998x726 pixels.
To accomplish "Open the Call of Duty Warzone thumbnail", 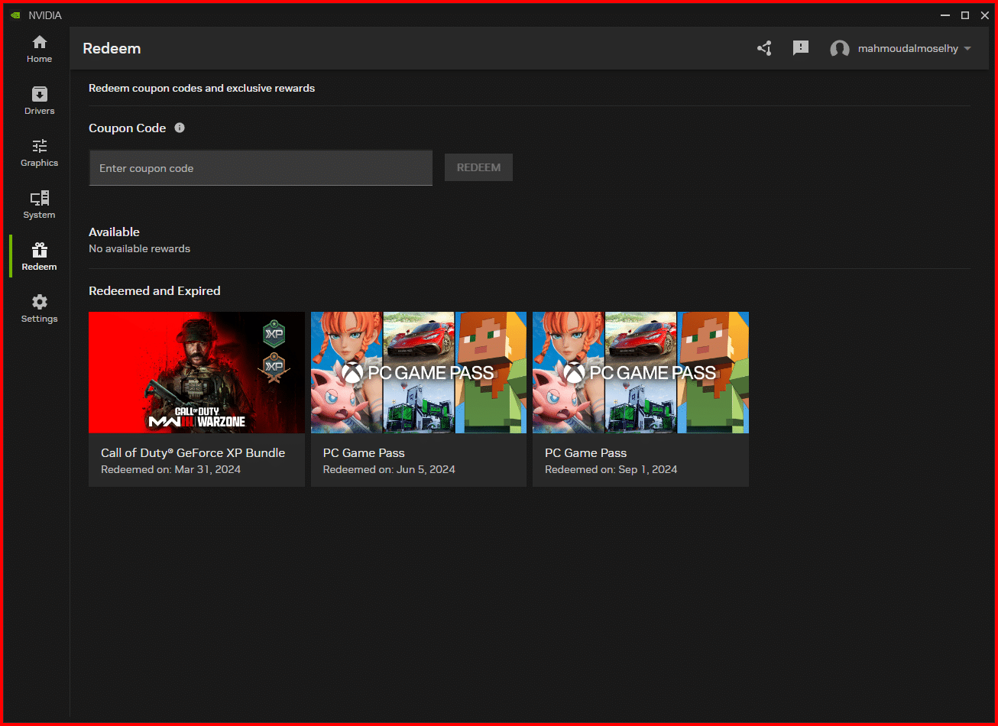I will pyautogui.click(x=196, y=372).
